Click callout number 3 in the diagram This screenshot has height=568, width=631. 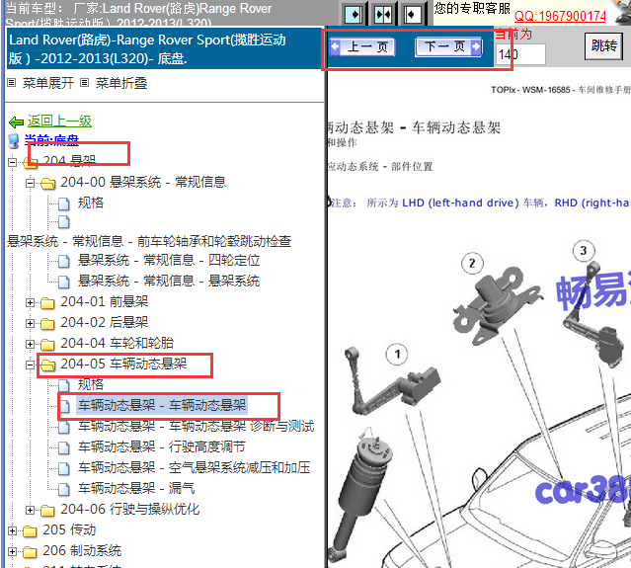point(584,251)
